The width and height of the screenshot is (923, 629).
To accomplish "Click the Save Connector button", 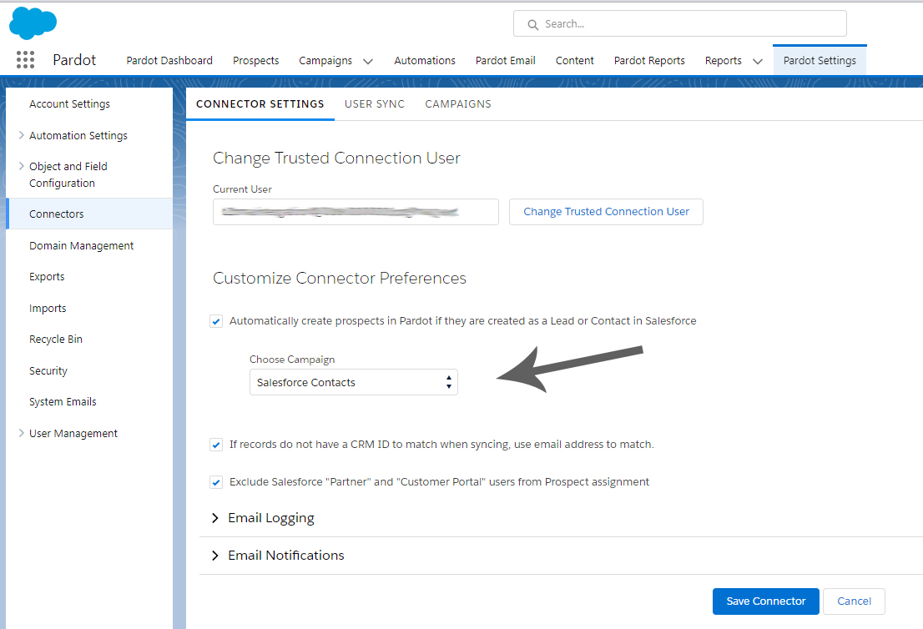I will pyautogui.click(x=765, y=601).
